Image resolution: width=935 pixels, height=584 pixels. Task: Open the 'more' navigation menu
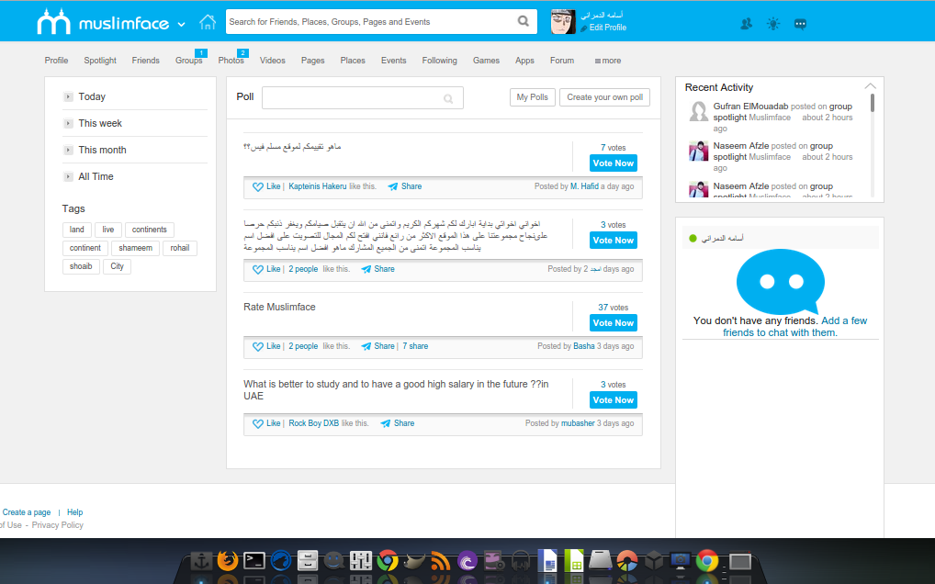pos(607,61)
